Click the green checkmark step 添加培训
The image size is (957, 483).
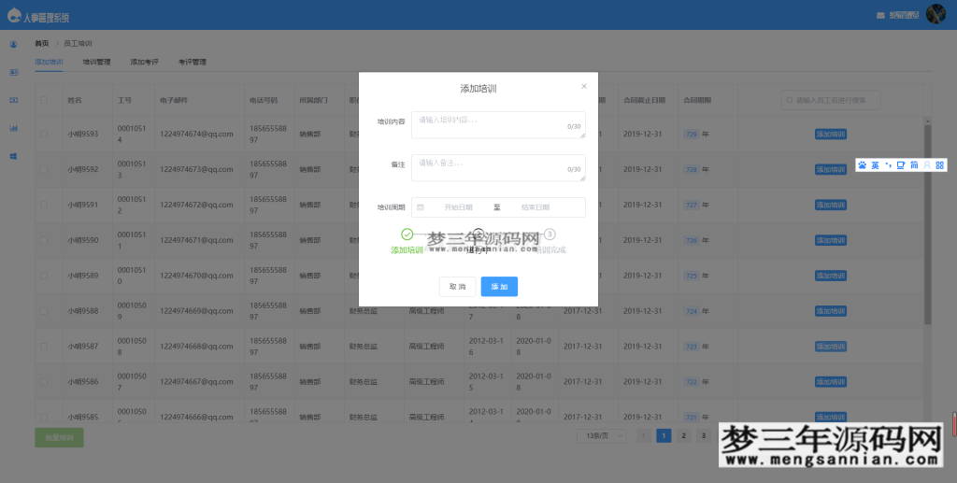[x=407, y=234]
